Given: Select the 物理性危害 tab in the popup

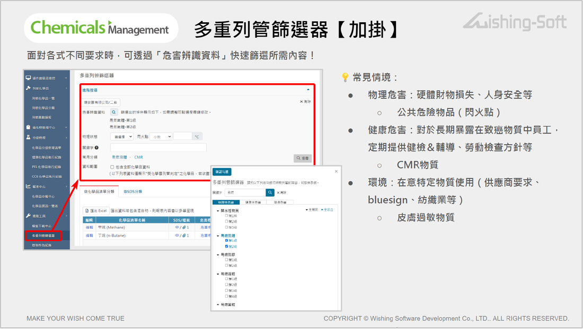Looking at the screenshot, I should click(x=226, y=202).
